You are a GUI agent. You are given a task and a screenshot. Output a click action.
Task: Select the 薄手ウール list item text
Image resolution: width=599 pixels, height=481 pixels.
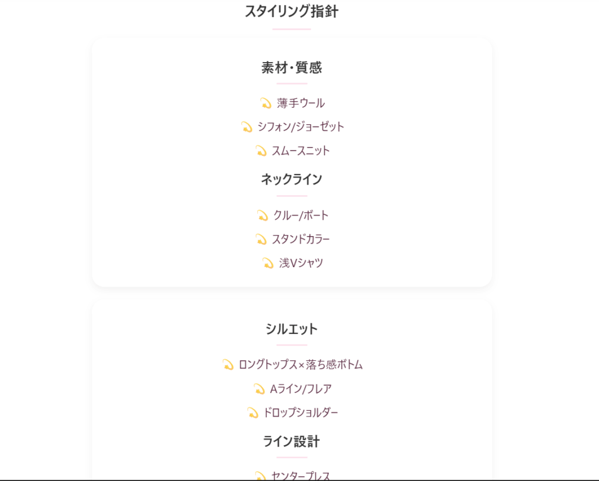[301, 104]
